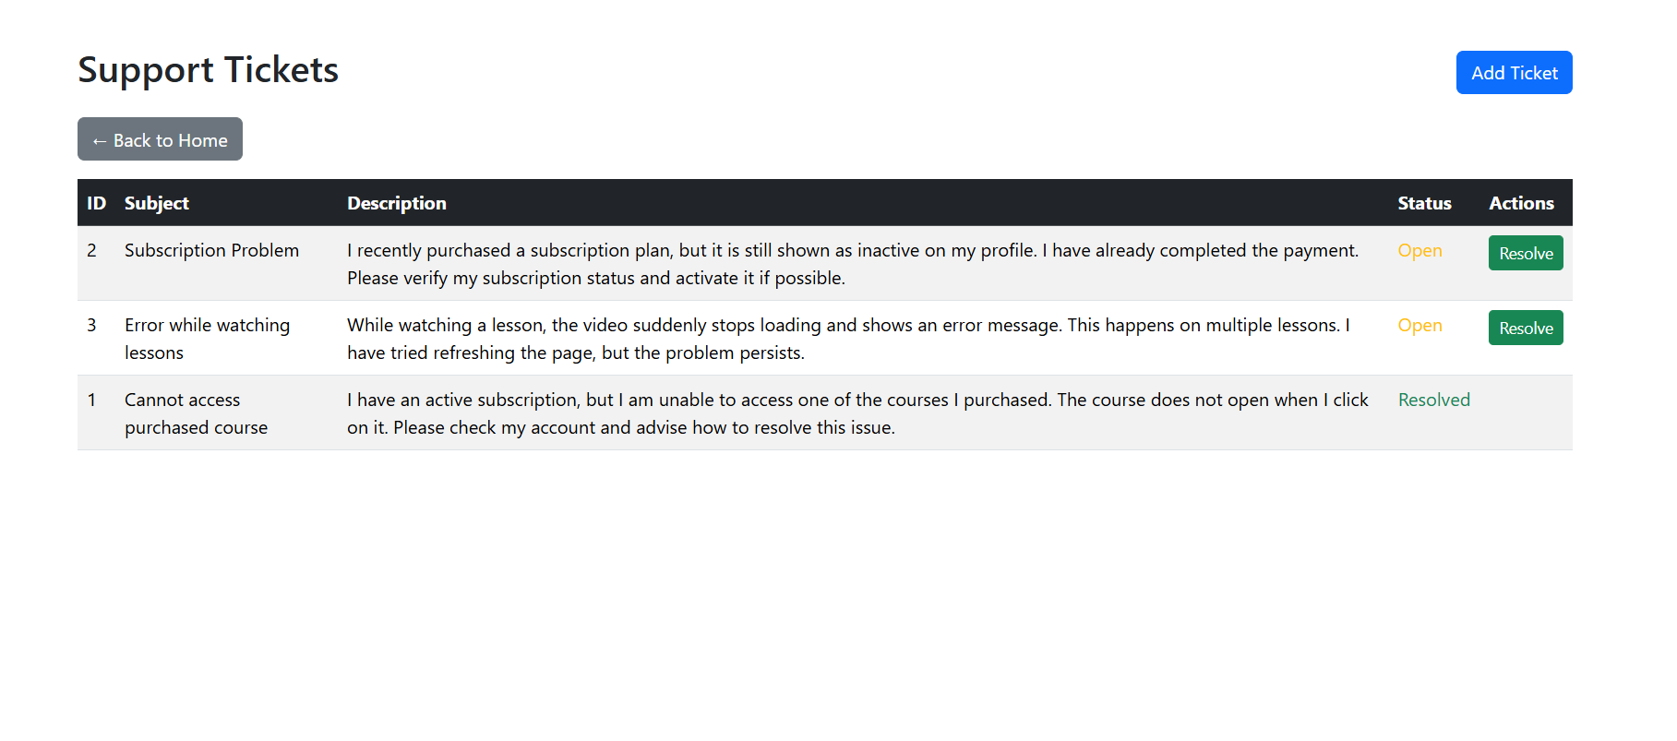This screenshot has width=1677, height=741.
Task: Click the Open status of Subscription Problem ticket
Action: pyautogui.click(x=1419, y=251)
